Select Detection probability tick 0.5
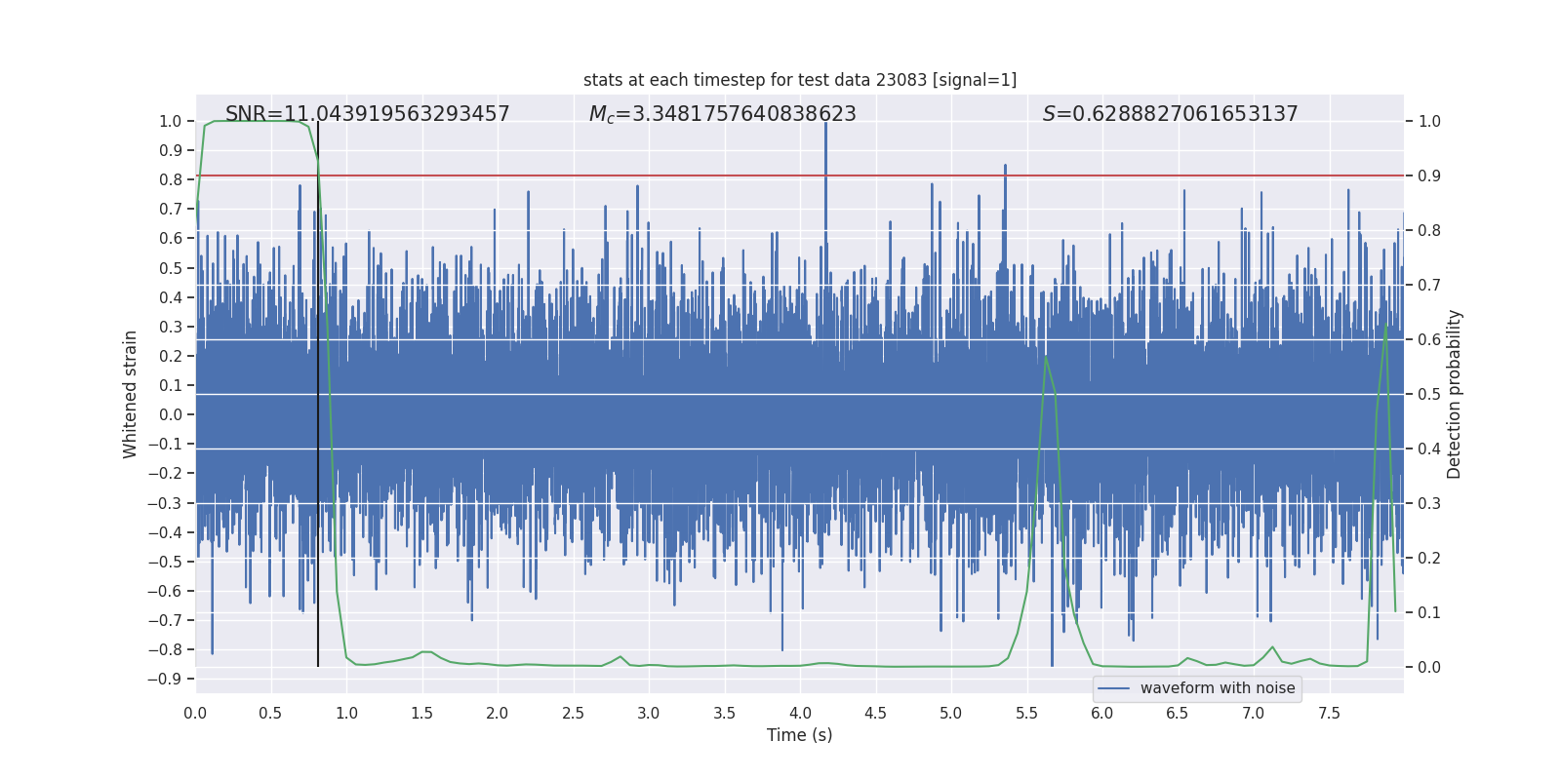The width and height of the screenshot is (1561, 780). pos(1429,394)
